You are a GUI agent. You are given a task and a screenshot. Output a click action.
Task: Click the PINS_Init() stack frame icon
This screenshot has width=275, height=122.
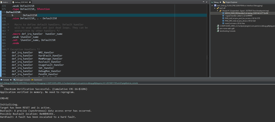223,18
